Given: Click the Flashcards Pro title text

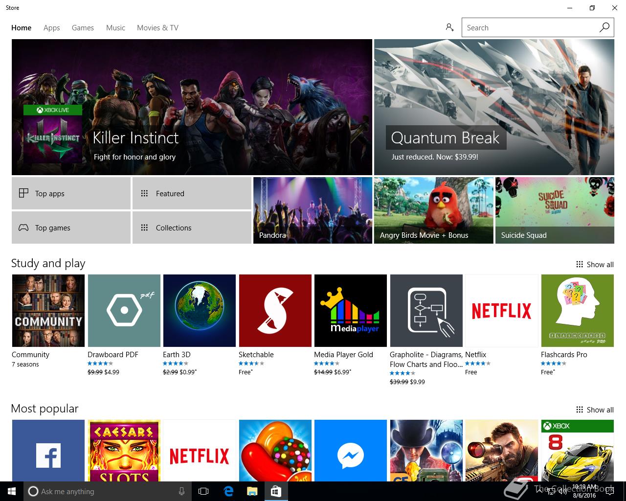Looking at the screenshot, I should click(x=564, y=355).
